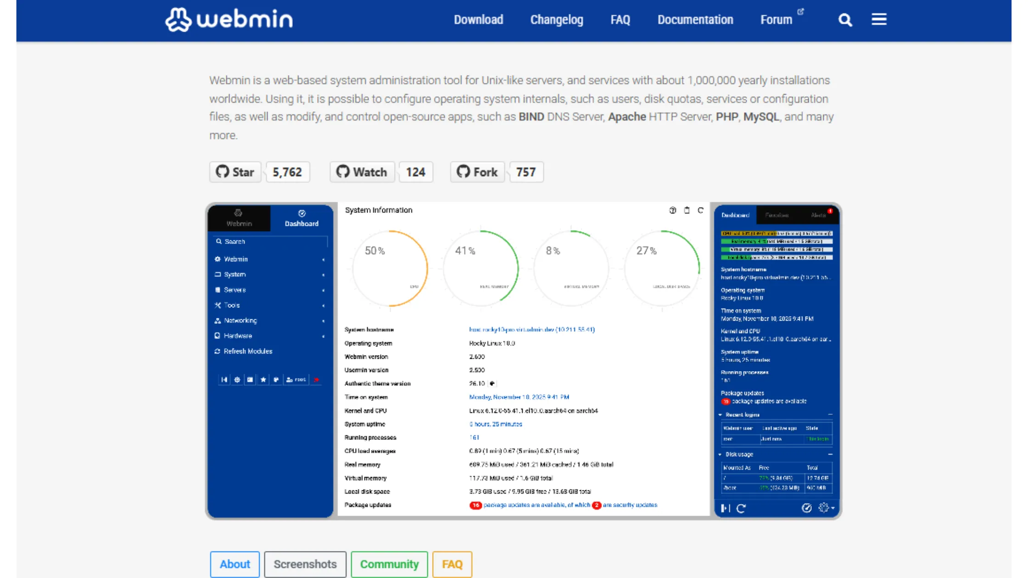Open the Download page from the top navigation
1028x578 pixels.
478,20
